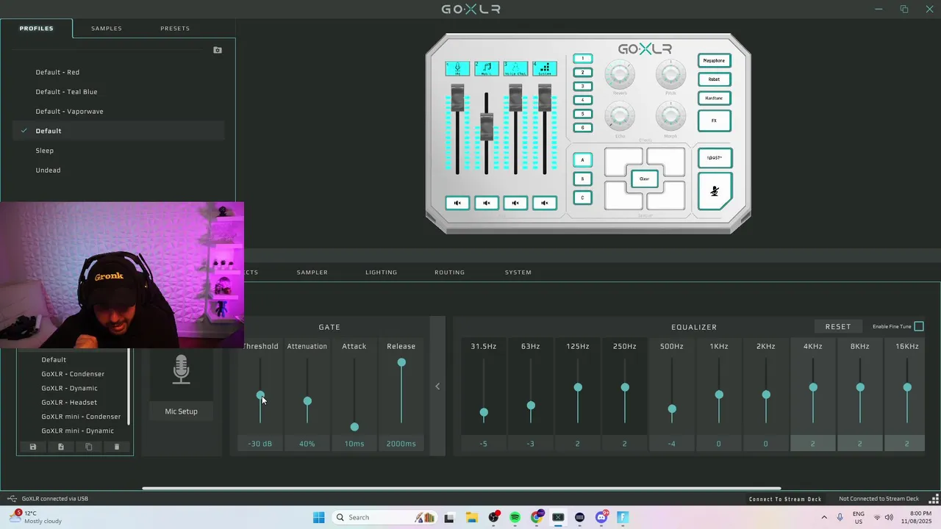Screen dimensions: 941x529
Task: Copy the selected mic profile with the duplicate icon
Action: point(89,447)
